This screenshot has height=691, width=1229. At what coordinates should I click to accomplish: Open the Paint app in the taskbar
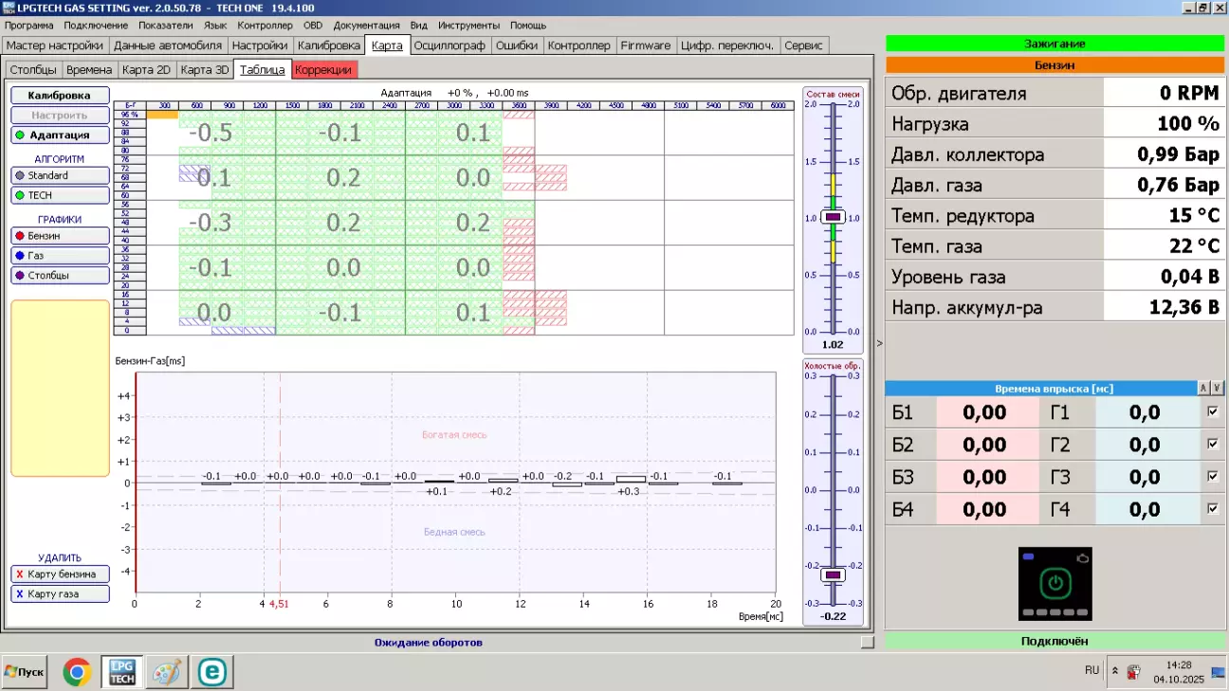(x=167, y=672)
